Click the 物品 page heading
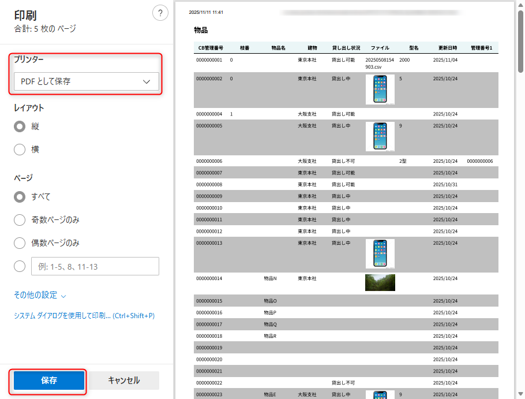 point(201,30)
